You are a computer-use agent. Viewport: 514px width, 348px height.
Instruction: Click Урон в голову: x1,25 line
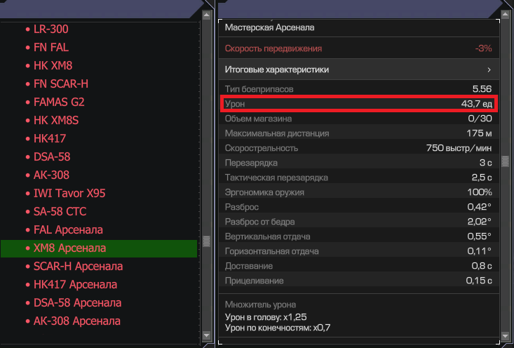tap(266, 317)
